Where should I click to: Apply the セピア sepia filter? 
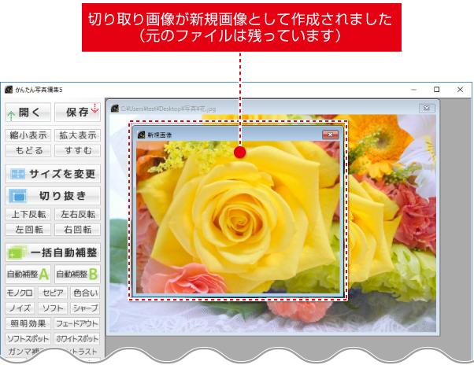53,293
